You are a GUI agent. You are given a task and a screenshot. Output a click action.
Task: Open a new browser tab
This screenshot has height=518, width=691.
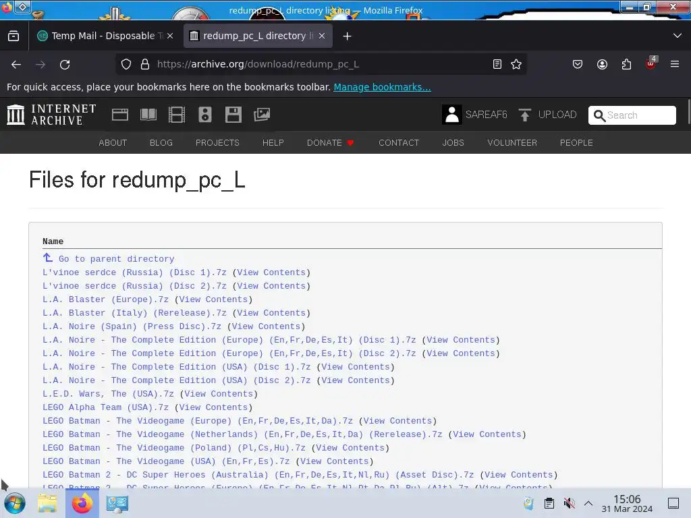pyautogui.click(x=348, y=36)
